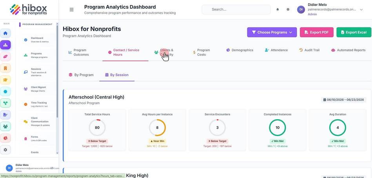
Task: Click the theme sun icon in header
Action: point(288,9)
